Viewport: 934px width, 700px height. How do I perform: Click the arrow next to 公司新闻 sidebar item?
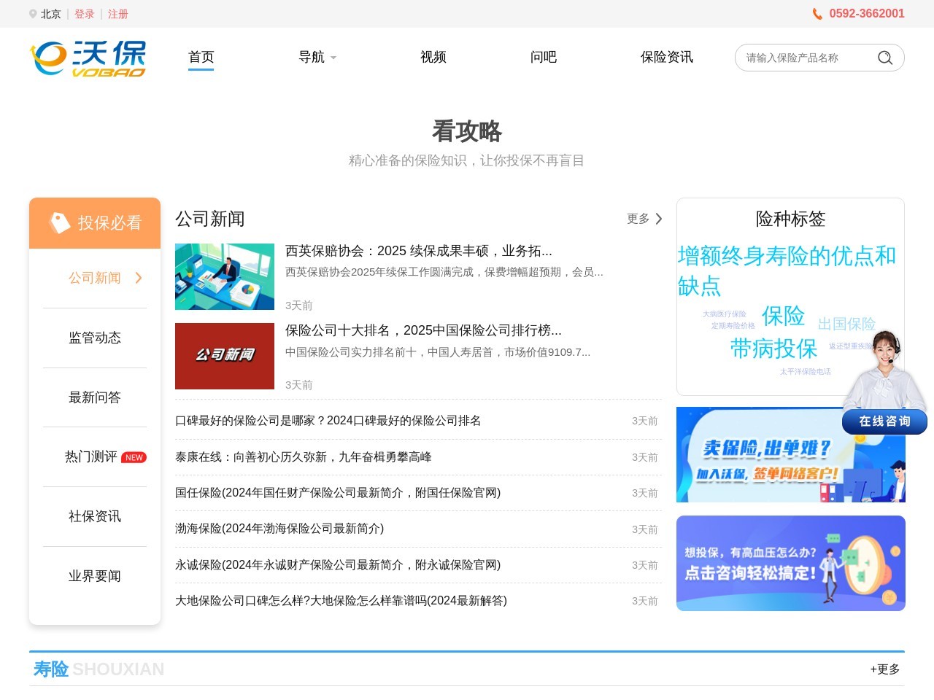coord(139,278)
